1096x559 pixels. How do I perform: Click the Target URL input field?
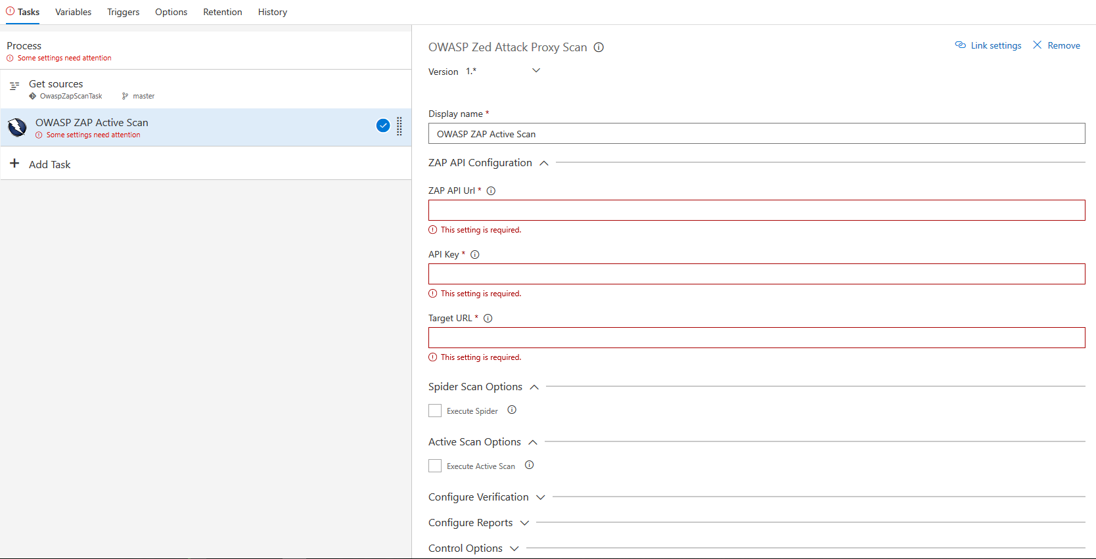(757, 338)
